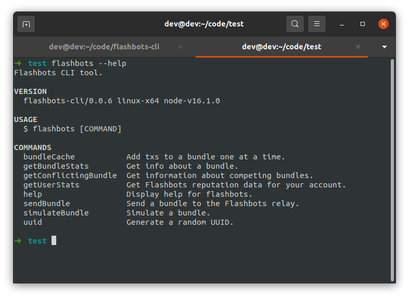The height and width of the screenshot is (298, 409).
Task: Open a new terminal tab
Action: click(26, 24)
